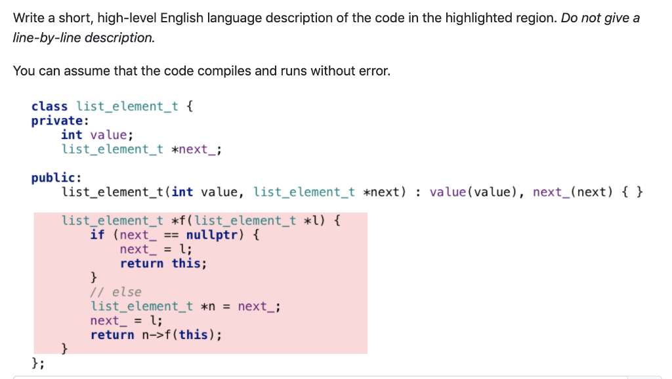Click the "return this;" statement

click(163, 264)
